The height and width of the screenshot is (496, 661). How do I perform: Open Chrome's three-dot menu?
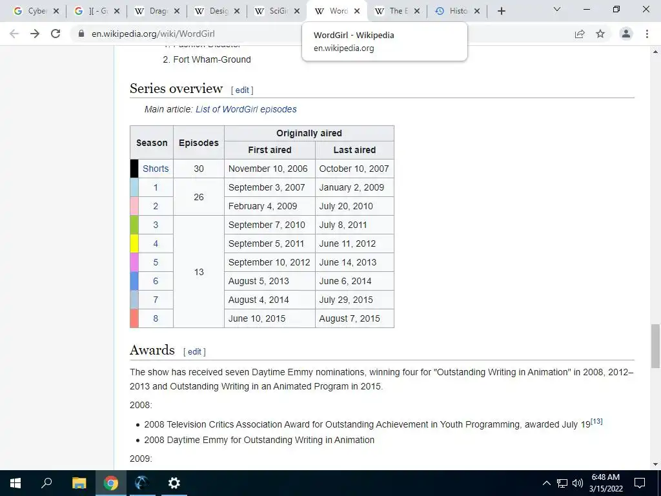click(x=647, y=34)
